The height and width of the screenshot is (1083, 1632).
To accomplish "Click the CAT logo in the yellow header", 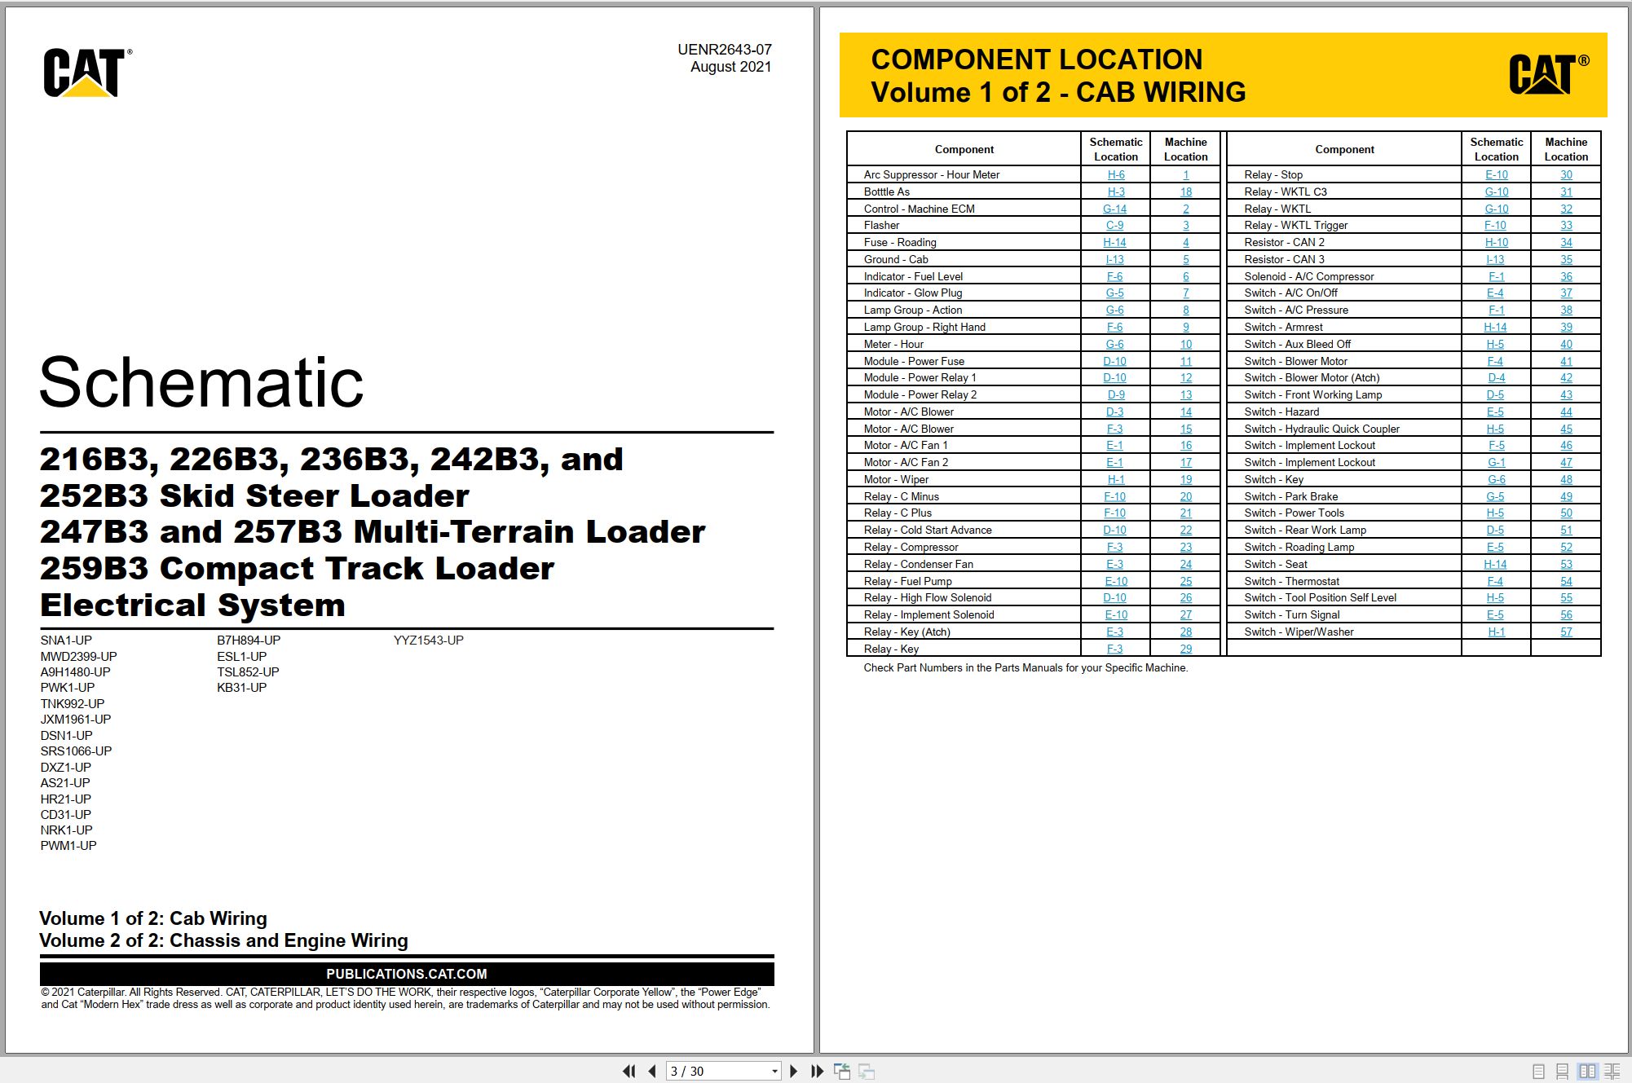I will coord(1549,74).
